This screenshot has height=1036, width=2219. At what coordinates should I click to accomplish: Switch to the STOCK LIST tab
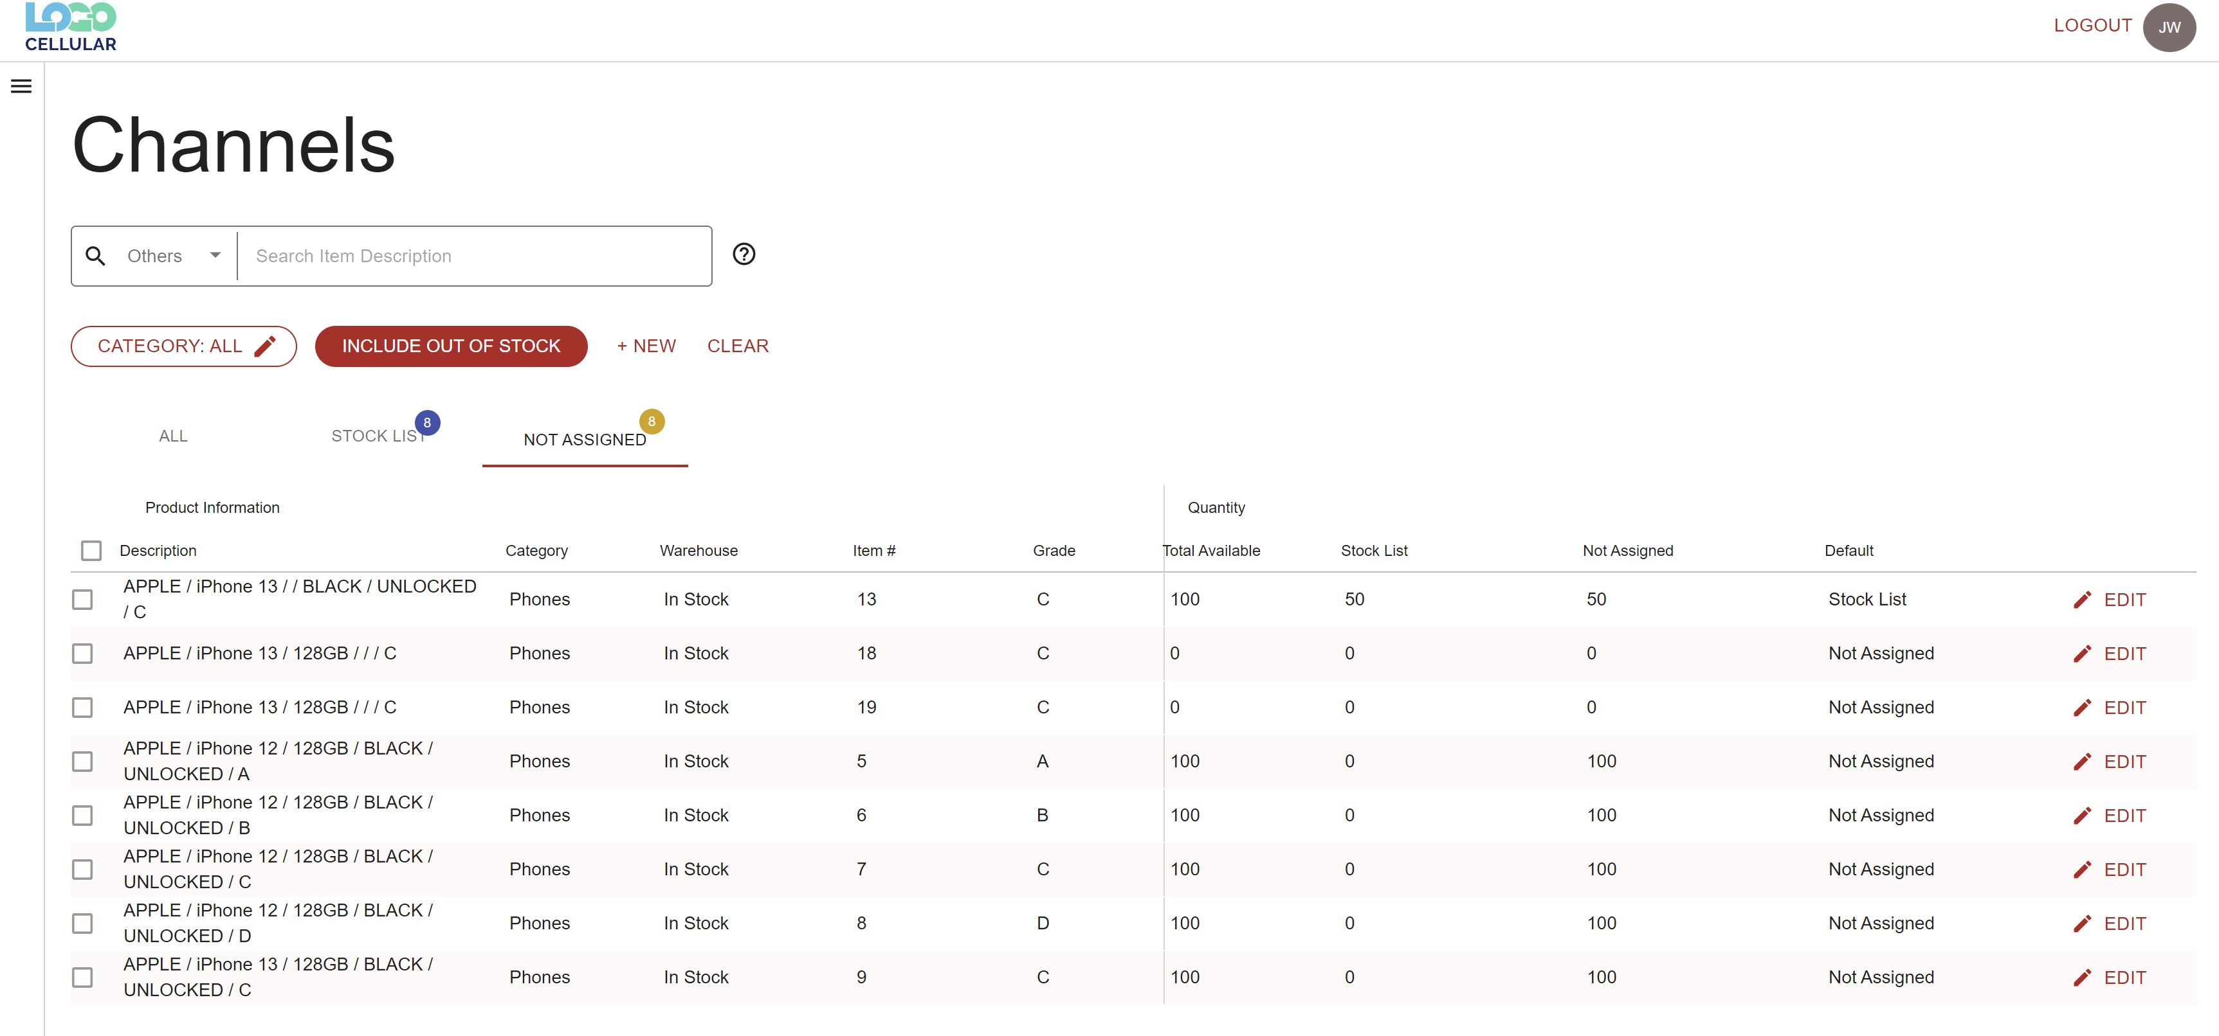pyautogui.click(x=379, y=436)
